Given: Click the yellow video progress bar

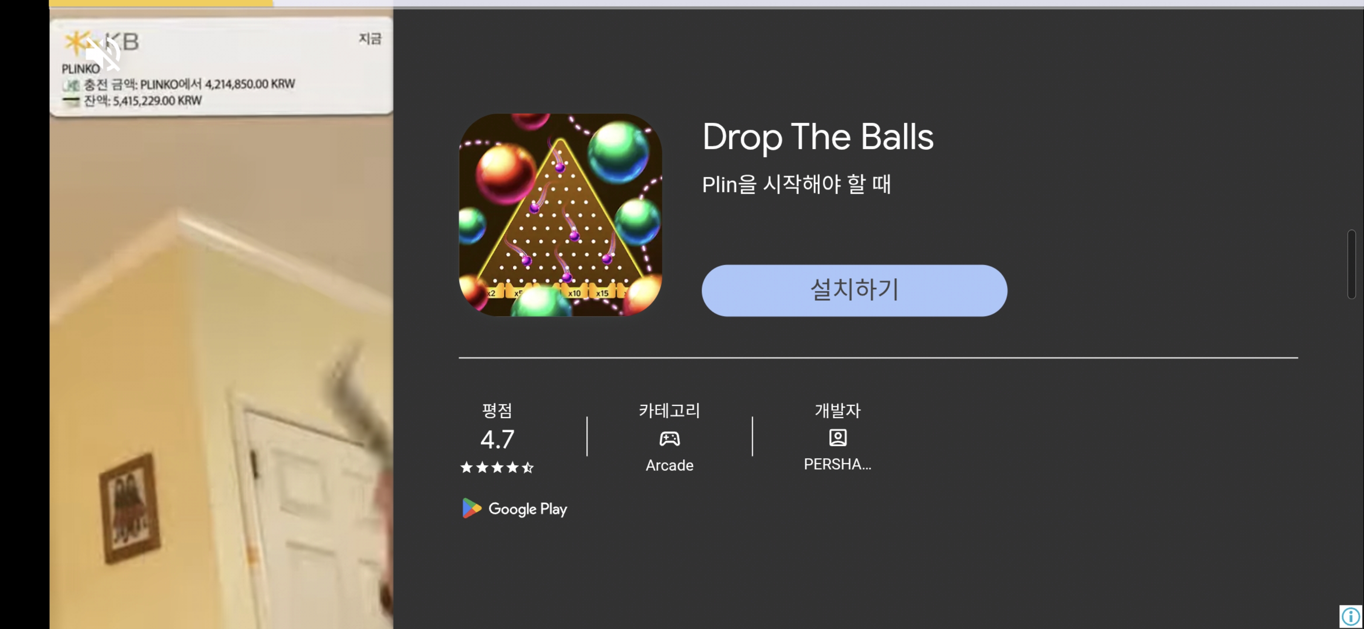Looking at the screenshot, I should [x=161, y=3].
